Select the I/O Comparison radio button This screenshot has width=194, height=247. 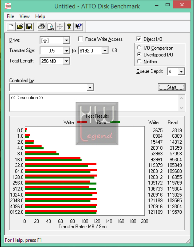(x=139, y=48)
